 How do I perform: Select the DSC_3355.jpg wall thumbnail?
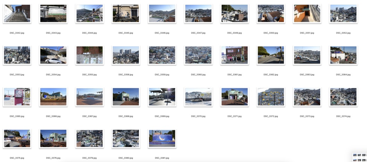(x=89, y=55)
